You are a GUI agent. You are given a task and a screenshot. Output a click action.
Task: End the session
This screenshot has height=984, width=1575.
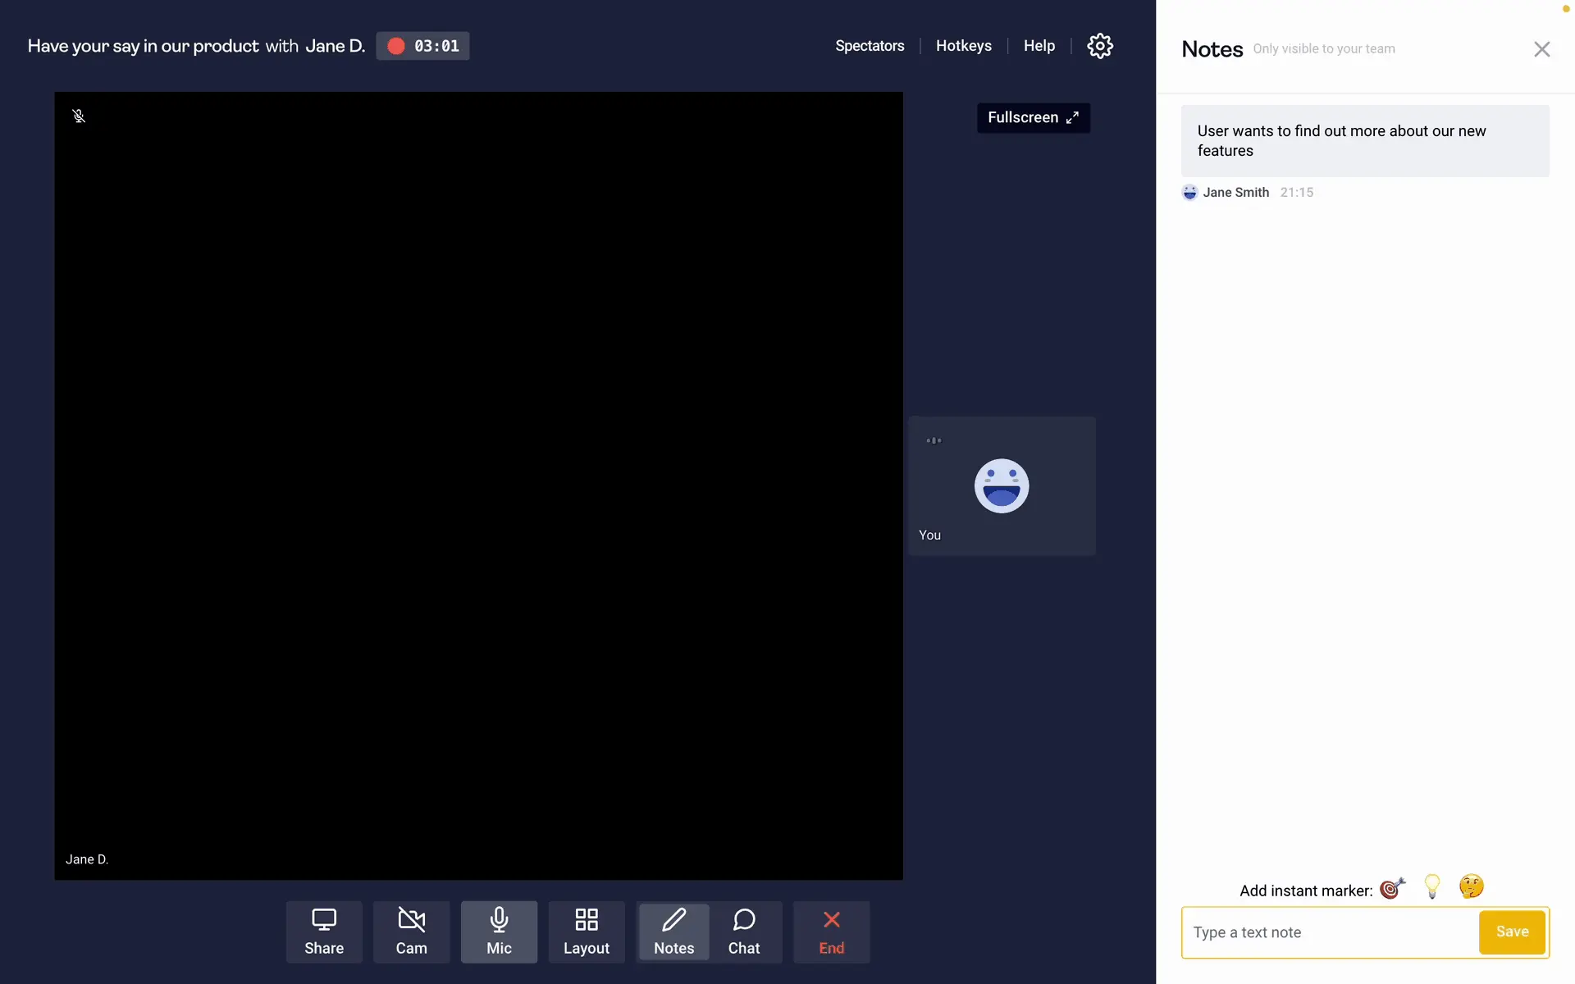click(x=831, y=932)
